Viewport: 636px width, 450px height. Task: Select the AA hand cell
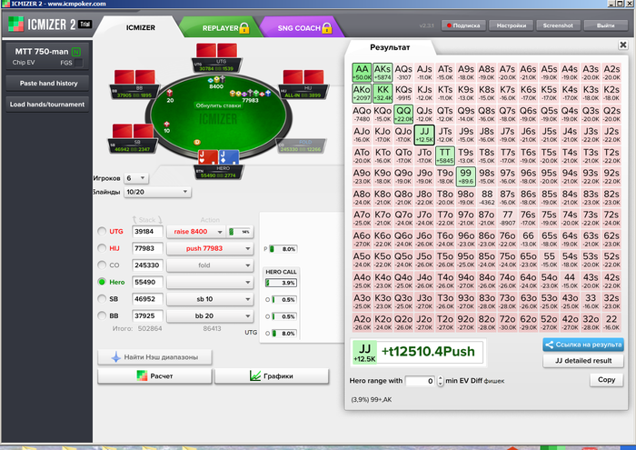(362, 73)
